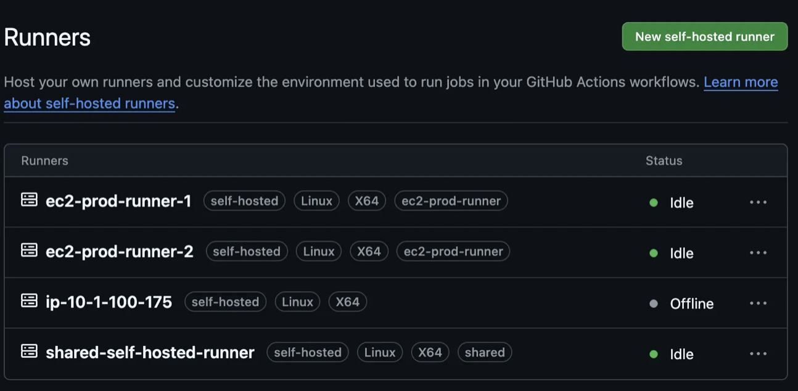
Task: Click the X64 label on ec2-prod-runner-1
Action: 367,200
